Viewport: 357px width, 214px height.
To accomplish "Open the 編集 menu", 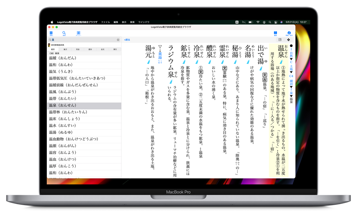I will [x=116, y=22].
